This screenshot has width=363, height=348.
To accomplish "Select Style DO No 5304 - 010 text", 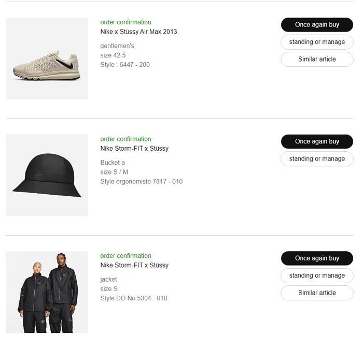I will click(134, 298).
